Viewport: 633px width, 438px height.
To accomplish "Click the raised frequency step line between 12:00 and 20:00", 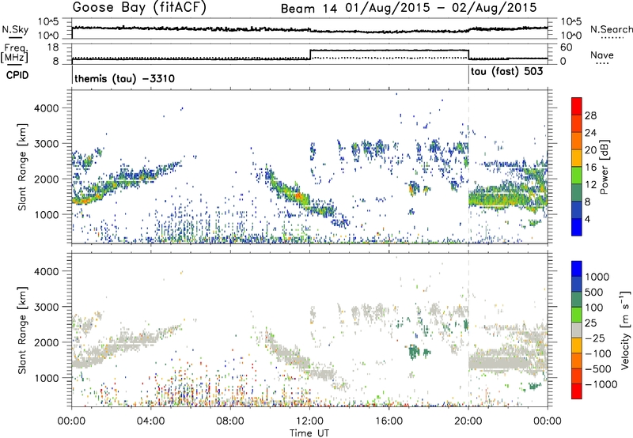I will coord(389,51).
